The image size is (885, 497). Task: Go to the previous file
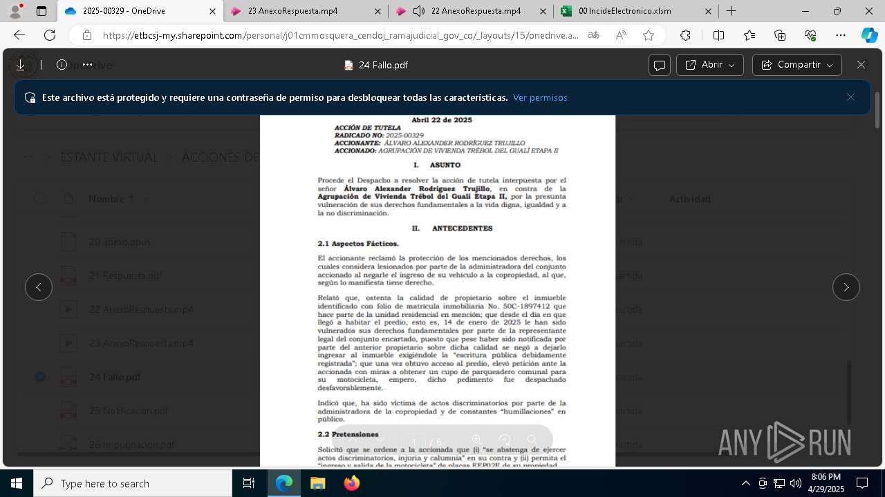tap(39, 287)
